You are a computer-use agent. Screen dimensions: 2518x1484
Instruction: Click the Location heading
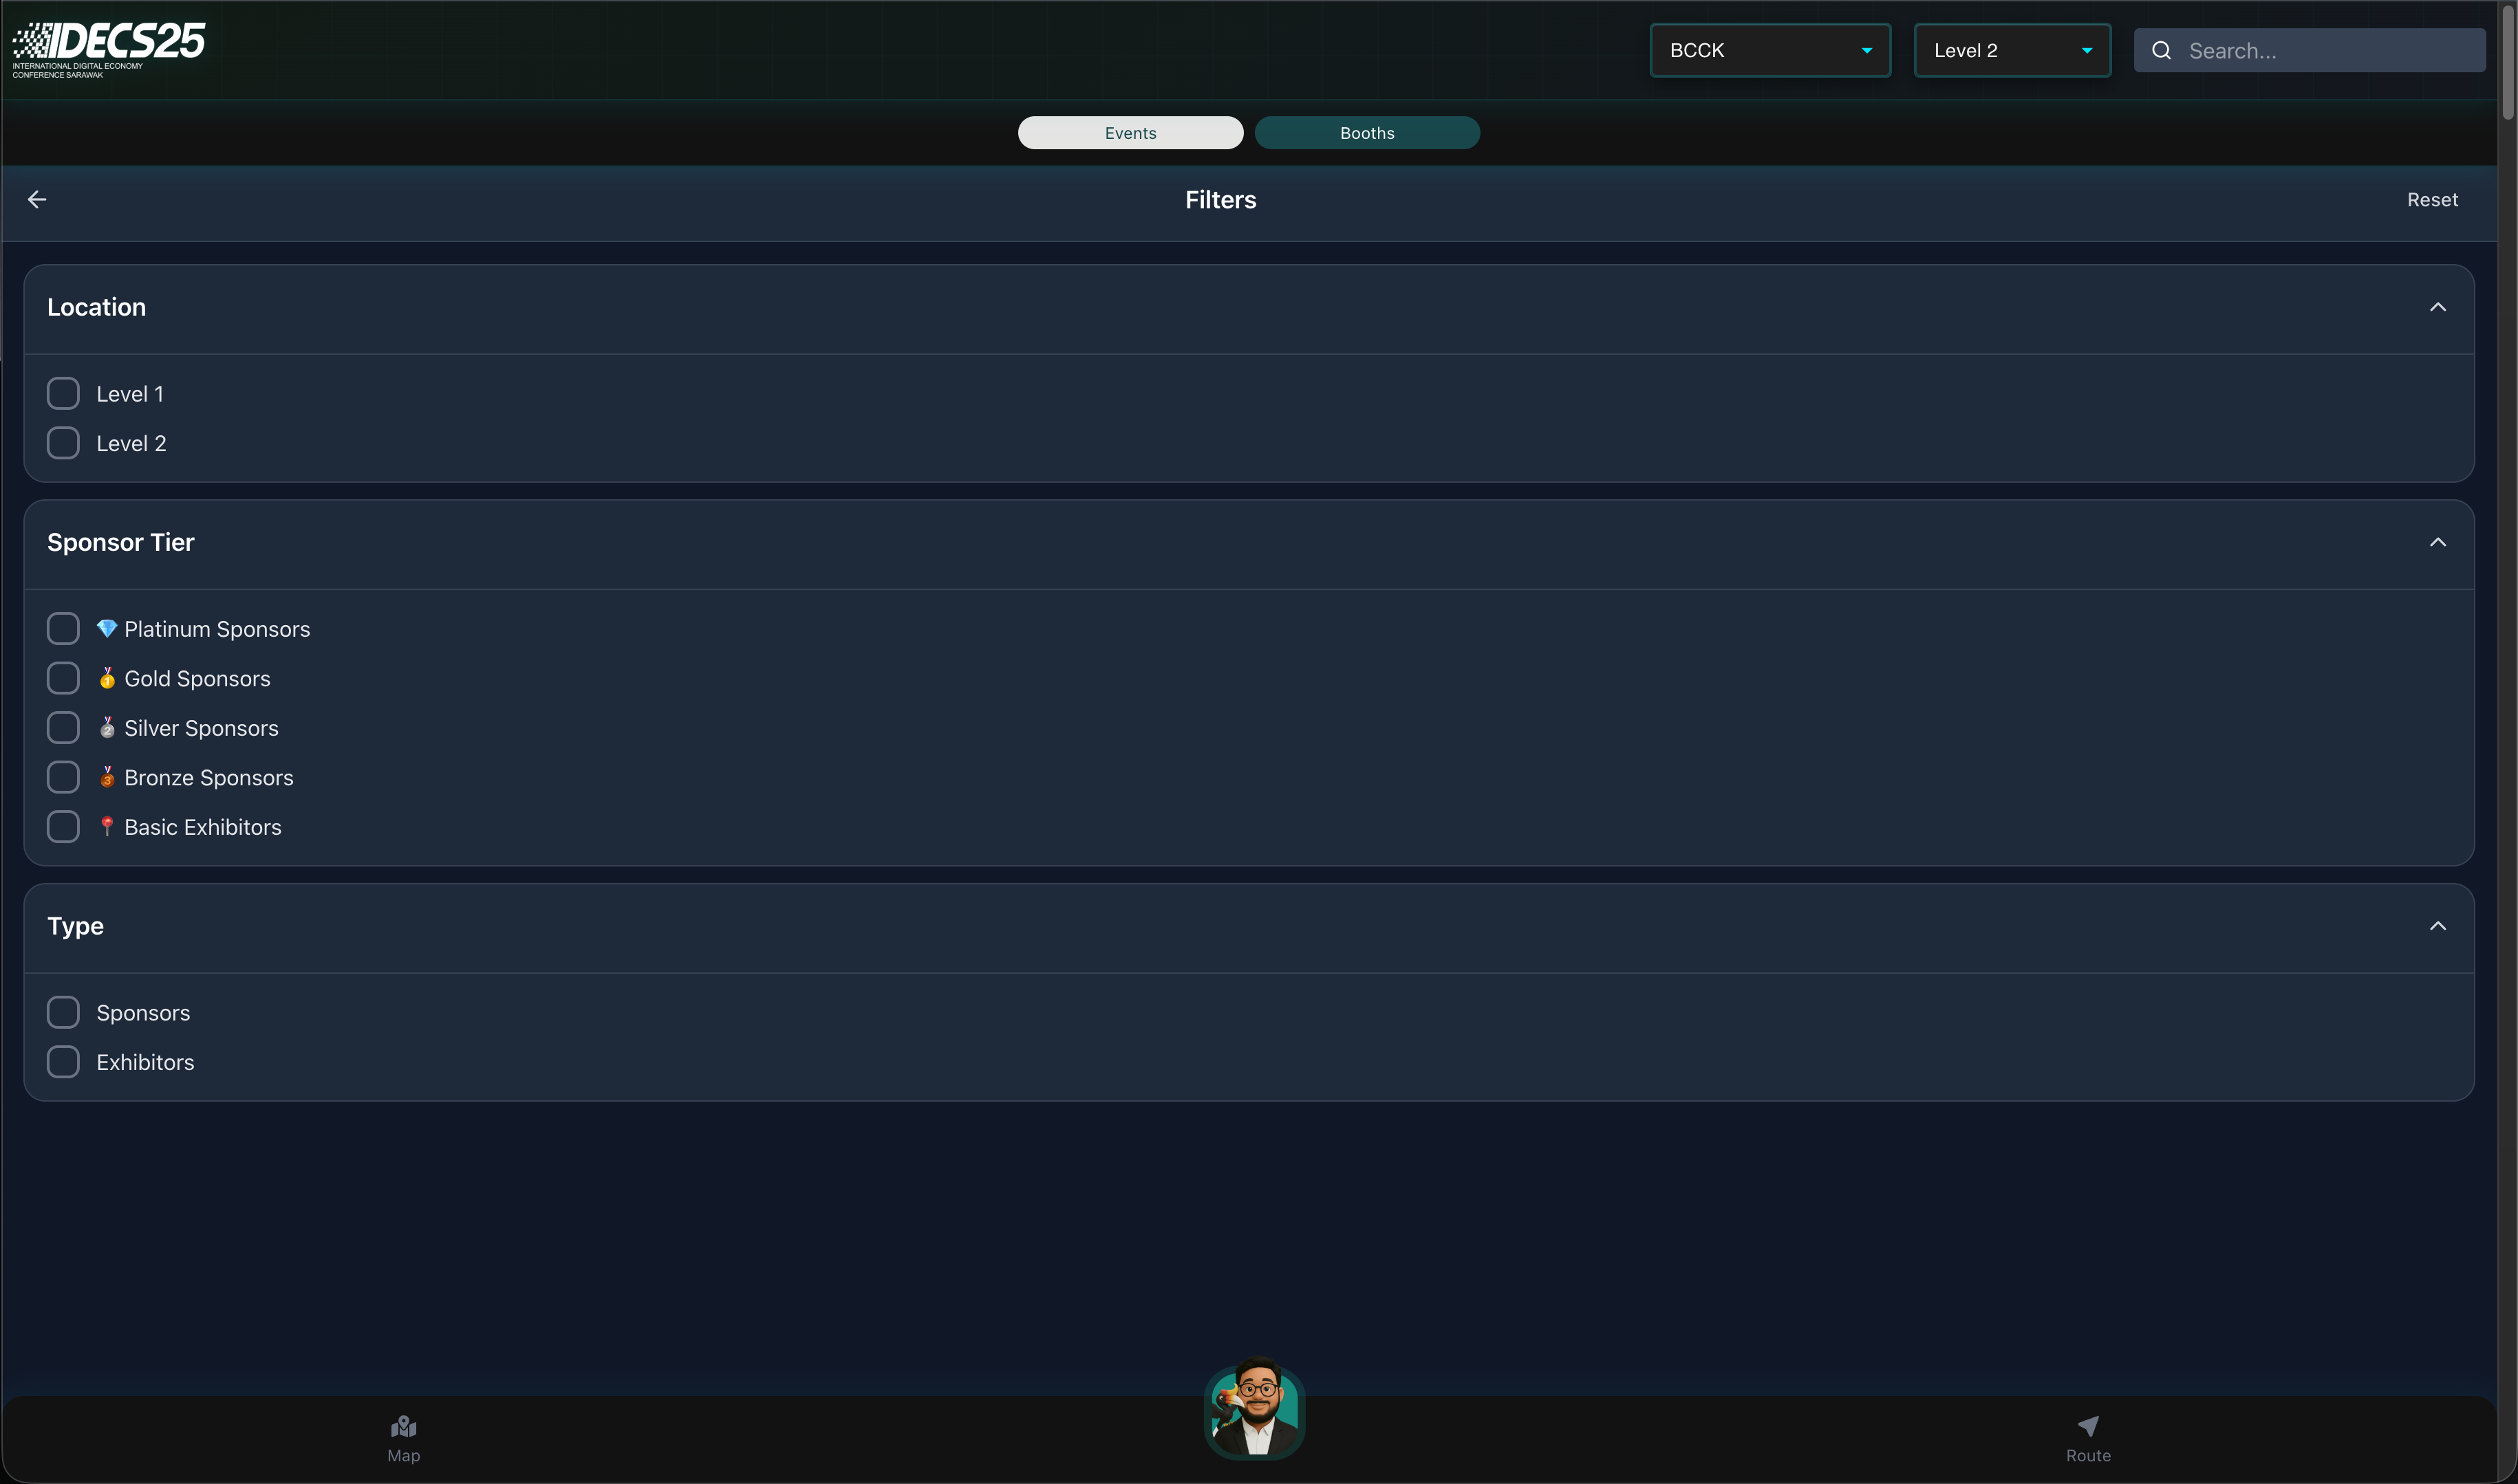click(96, 307)
